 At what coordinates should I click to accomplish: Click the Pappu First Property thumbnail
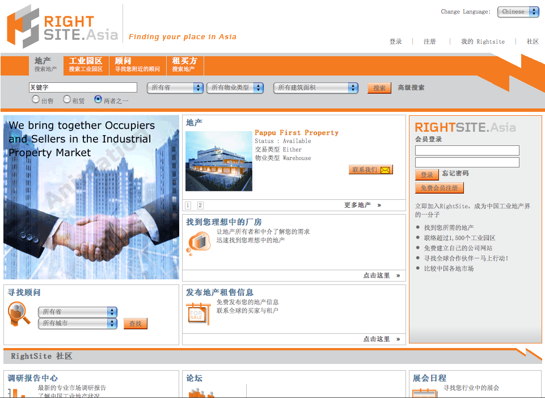tap(218, 161)
